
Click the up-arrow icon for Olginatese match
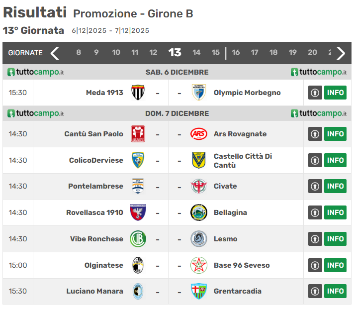coord(315,265)
